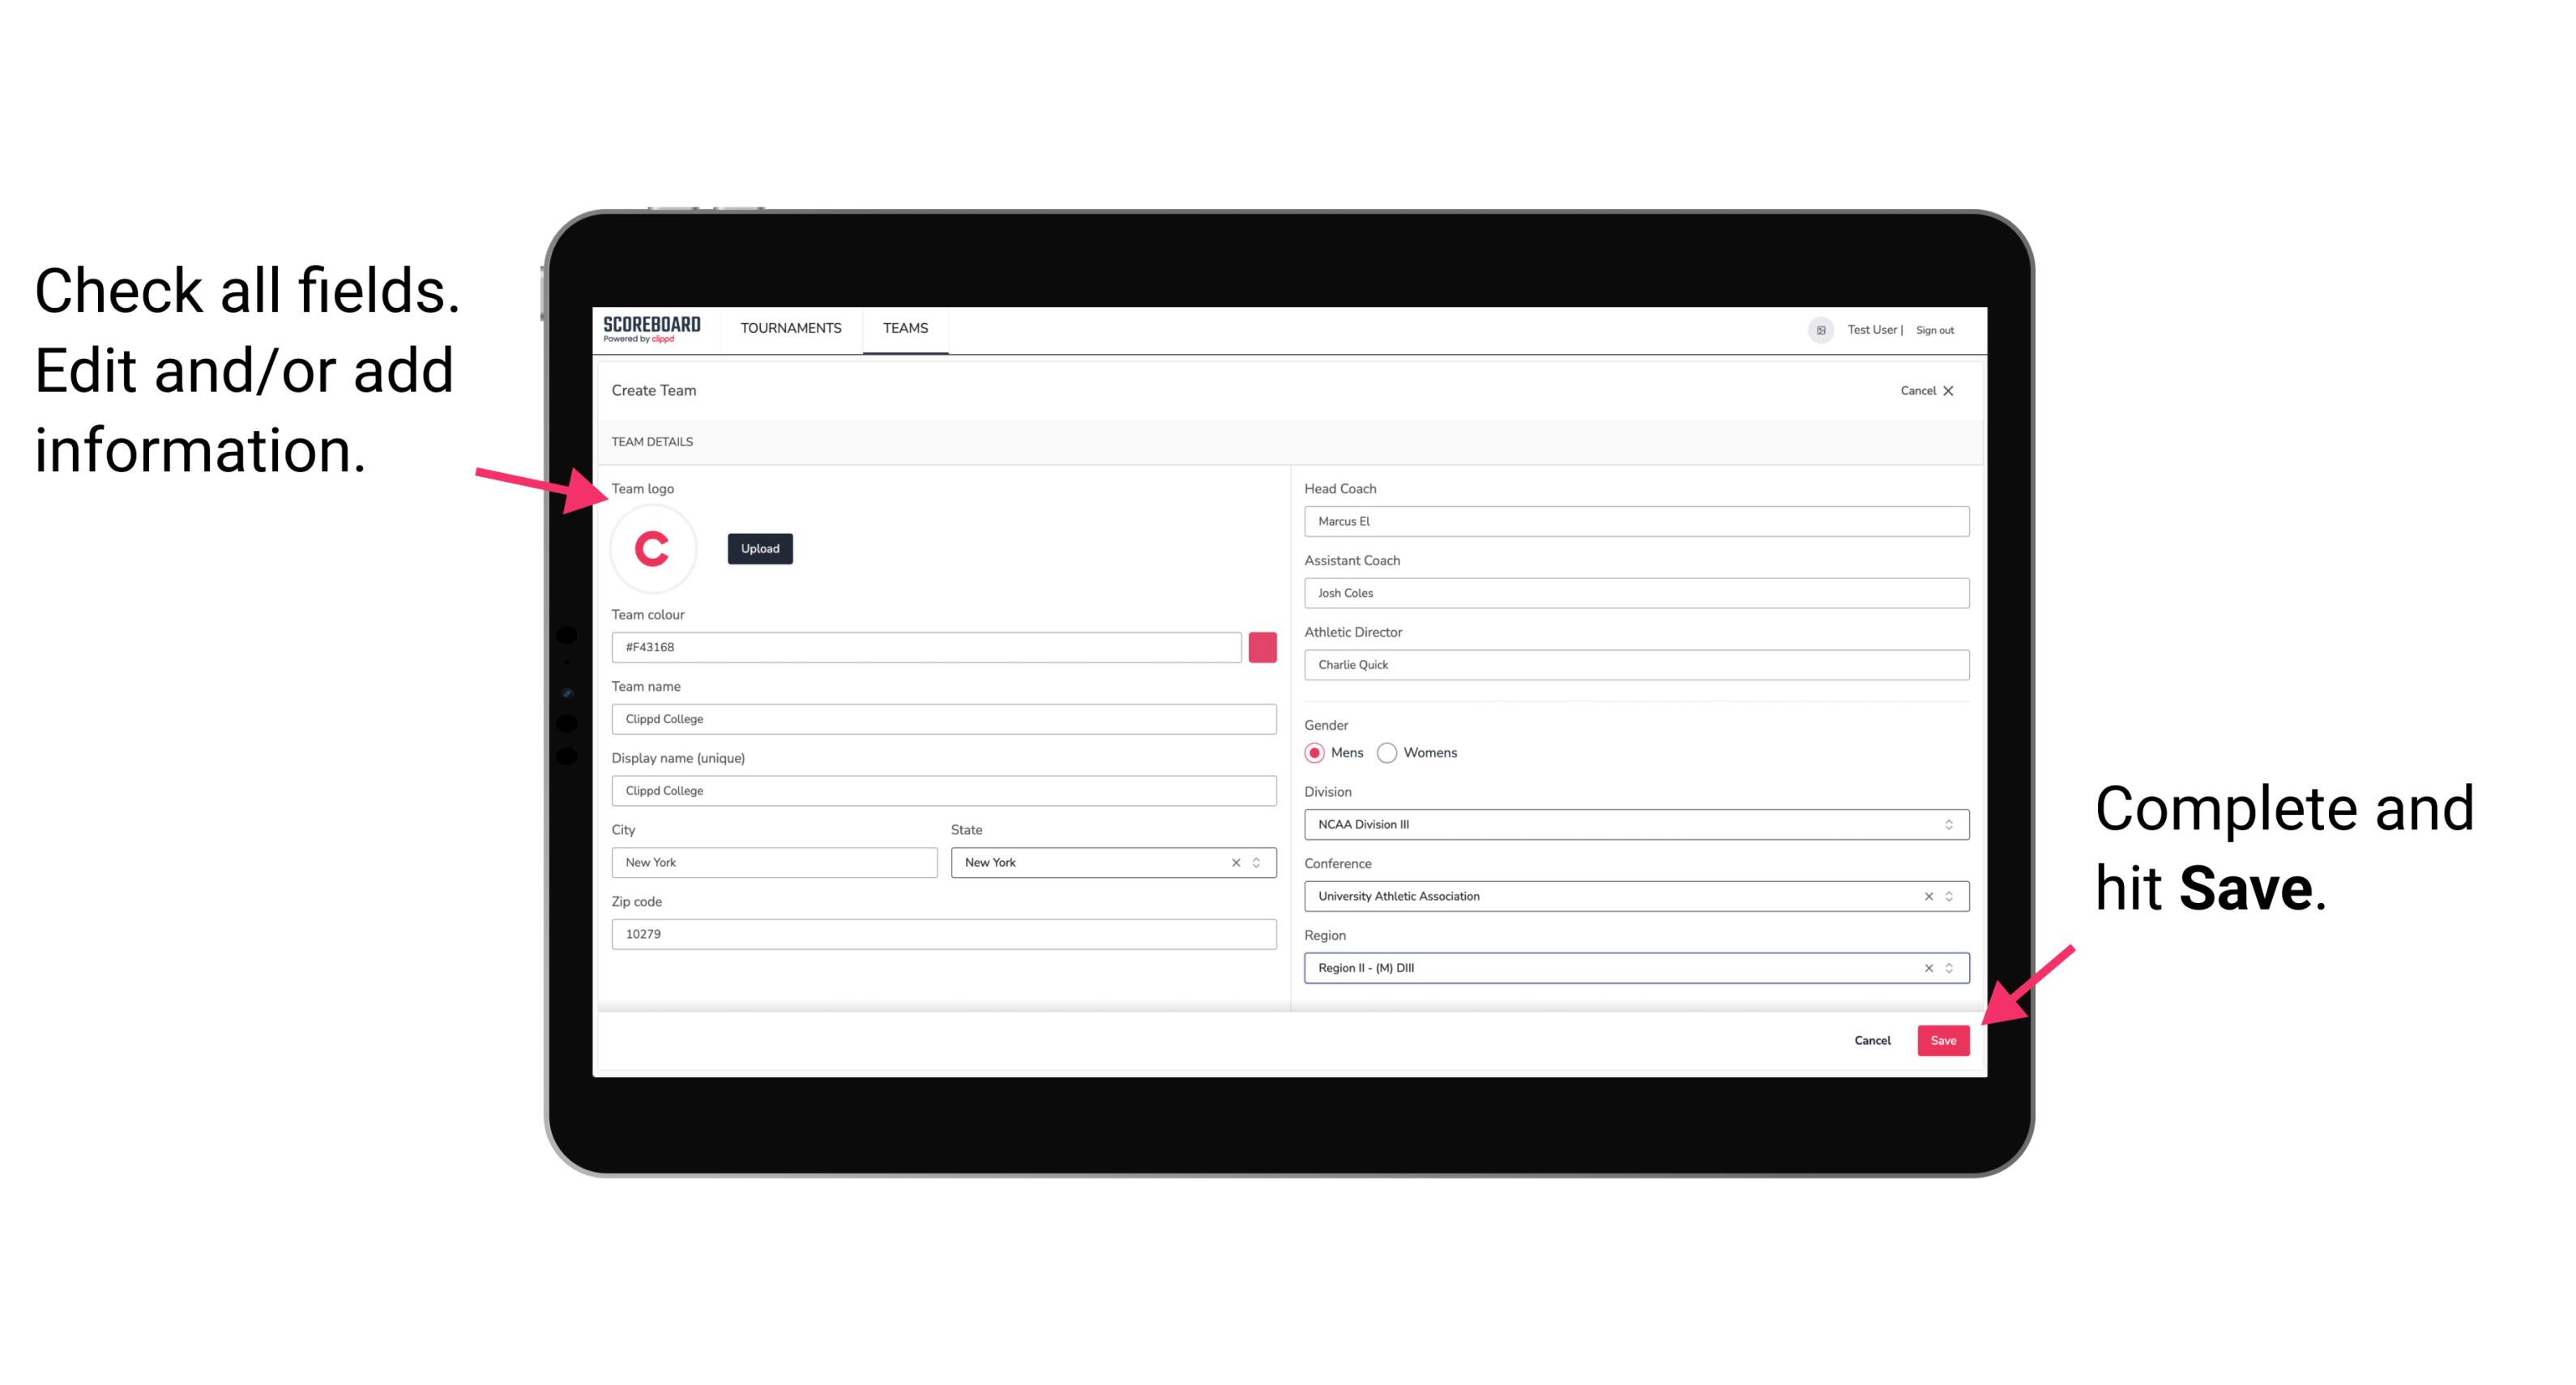Viewport: 2576px width, 1385px height.
Task: Click the Cancel button to discard changes
Action: tap(1873, 1038)
